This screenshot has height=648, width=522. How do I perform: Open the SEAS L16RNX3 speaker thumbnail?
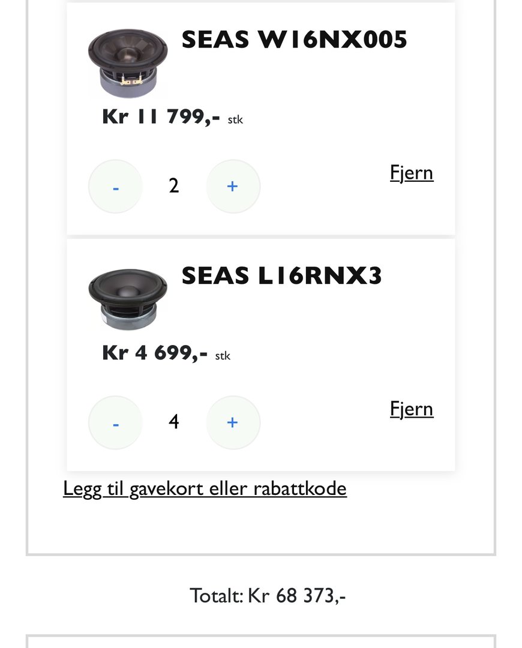[x=128, y=298]
